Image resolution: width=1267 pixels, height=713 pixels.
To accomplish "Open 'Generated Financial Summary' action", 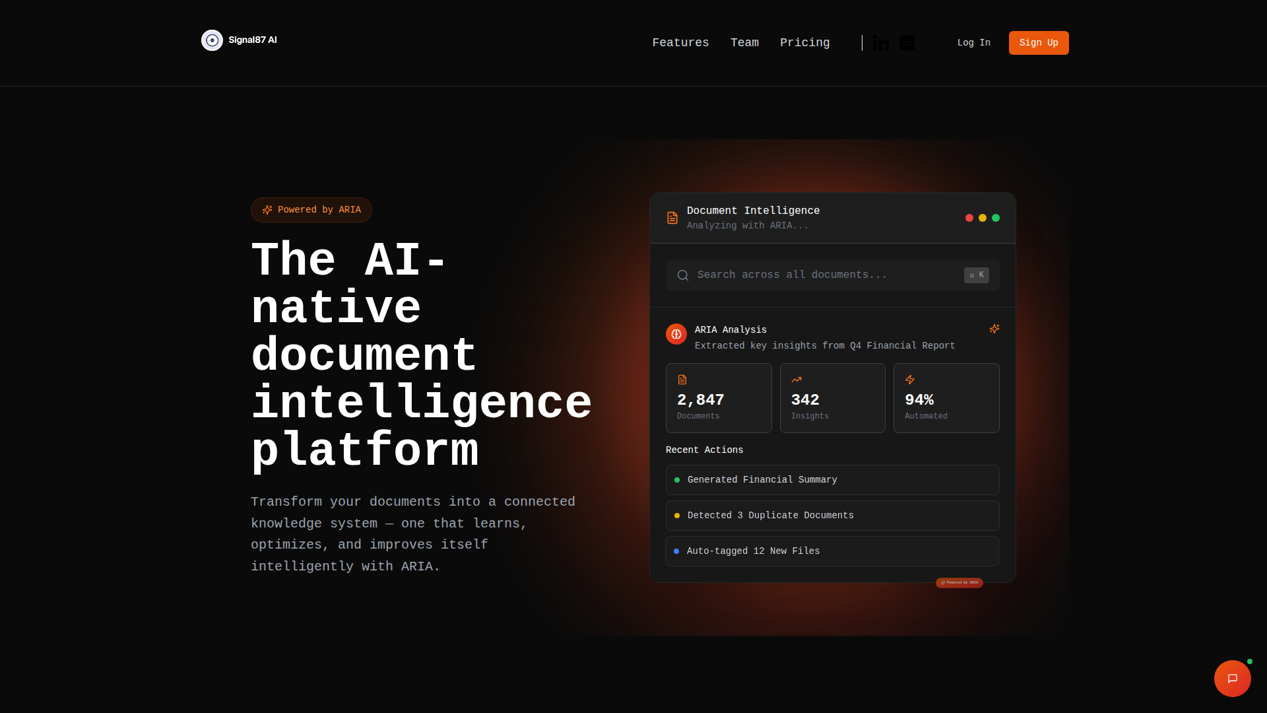I will [831, 480].
